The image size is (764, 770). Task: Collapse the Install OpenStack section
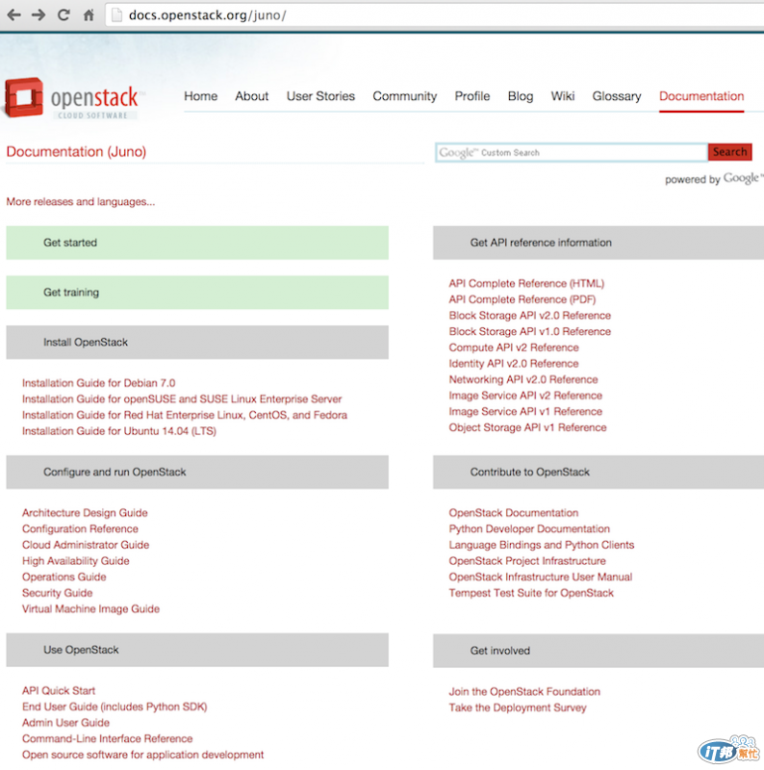pos(197,343)
